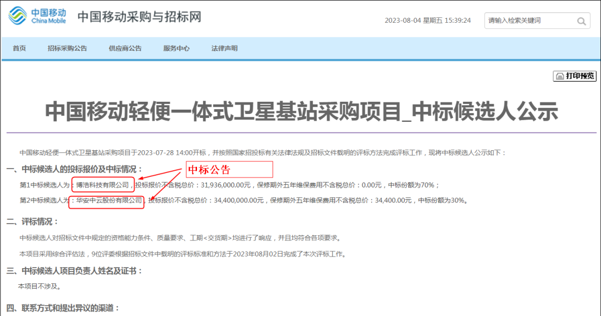Click the 中国移动采购与招标网 site title
Viewport: 601px width, 316px height.
(139, 17)
